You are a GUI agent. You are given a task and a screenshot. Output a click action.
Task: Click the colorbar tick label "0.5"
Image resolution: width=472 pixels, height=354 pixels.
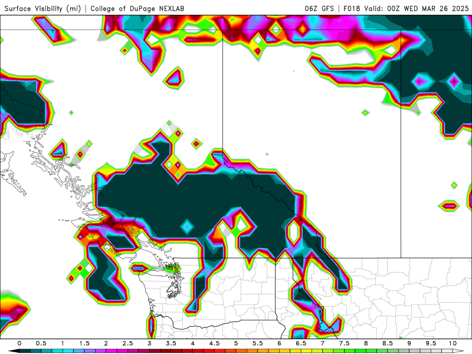[41, 343]
